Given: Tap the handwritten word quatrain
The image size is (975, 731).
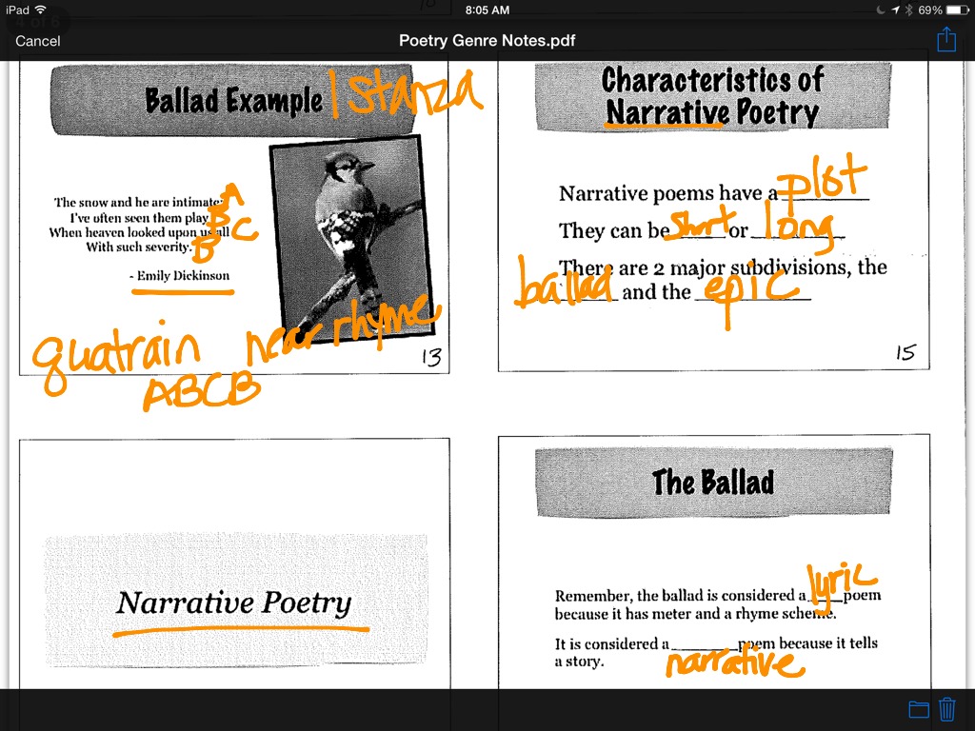Looking at the screenshot, I should pos(119,352).
